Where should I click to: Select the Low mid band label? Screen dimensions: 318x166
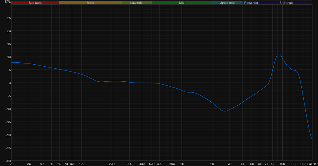pyautogui.click(x=137, y=2)
